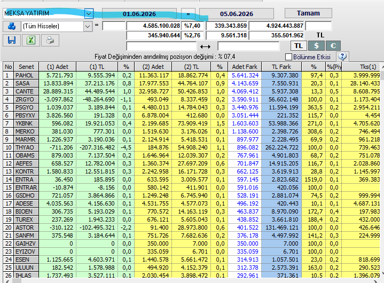This screenshot has width=384, height=283.
Task: Select the MERKO row symbol cell
Action: coord(26,131)
